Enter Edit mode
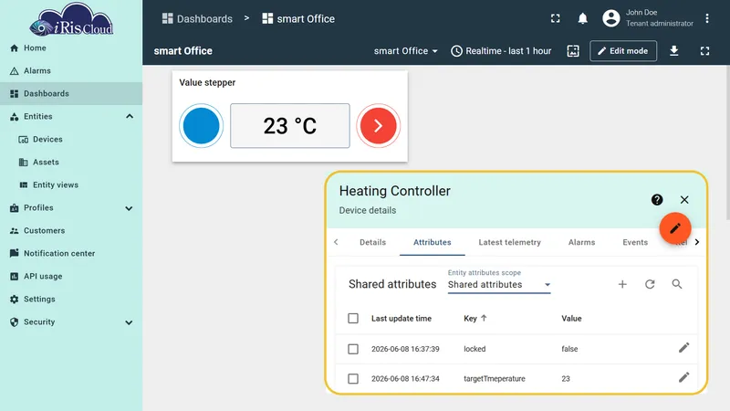The width and height of the screenshot is (730, 411). pyautogui.click(x=623, y=51)
